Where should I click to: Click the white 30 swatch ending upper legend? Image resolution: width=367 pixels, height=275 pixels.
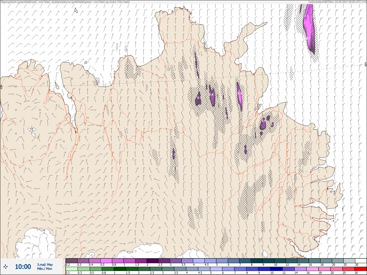tap(361, 261)
